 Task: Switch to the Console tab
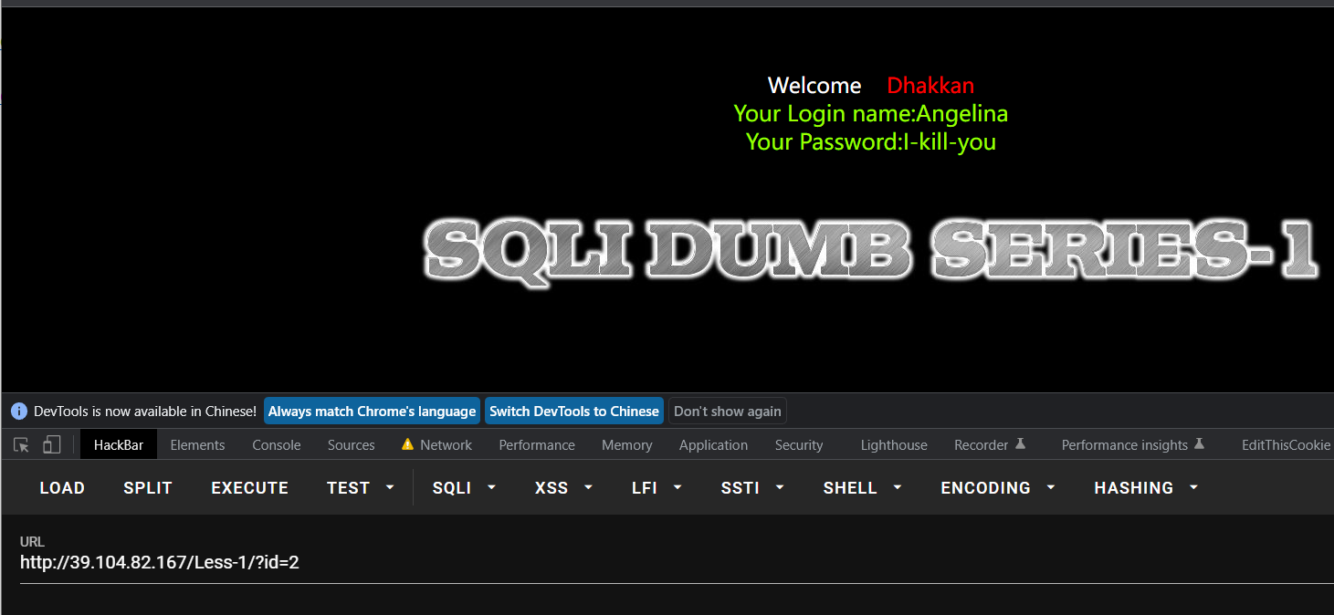point(276,445)
